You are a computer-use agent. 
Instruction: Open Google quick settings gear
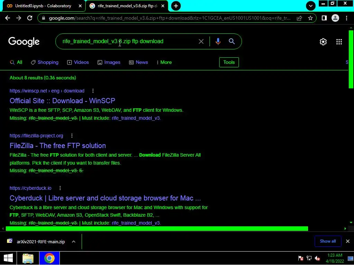(x=323, y=42)
